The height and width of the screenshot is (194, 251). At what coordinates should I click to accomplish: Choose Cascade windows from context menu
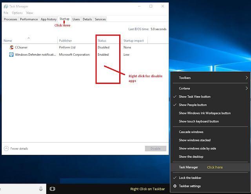(x=210, y=132)
